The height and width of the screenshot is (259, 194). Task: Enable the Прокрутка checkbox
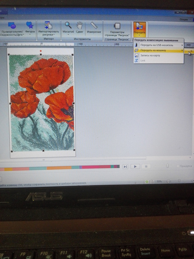click(x=178, y=166)
